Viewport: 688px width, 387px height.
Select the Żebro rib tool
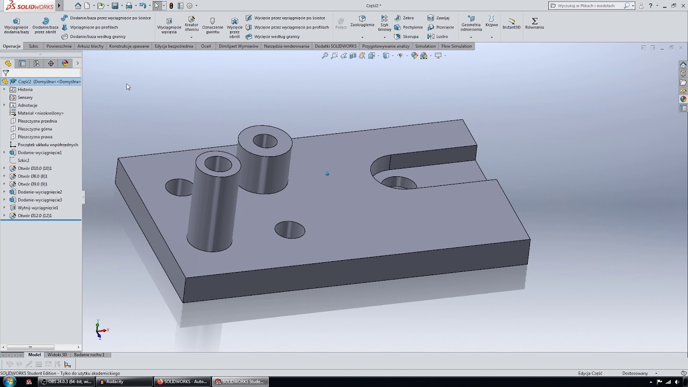click(404, 18)
